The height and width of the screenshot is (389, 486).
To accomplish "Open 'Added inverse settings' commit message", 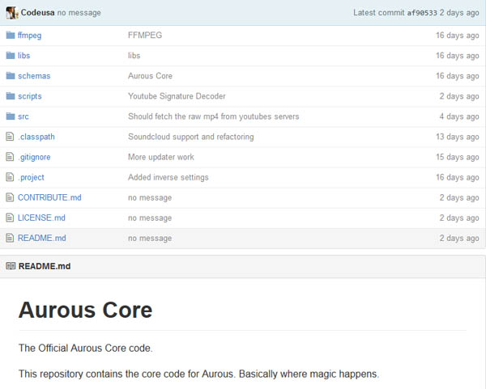I will click(x=168, y=177).
